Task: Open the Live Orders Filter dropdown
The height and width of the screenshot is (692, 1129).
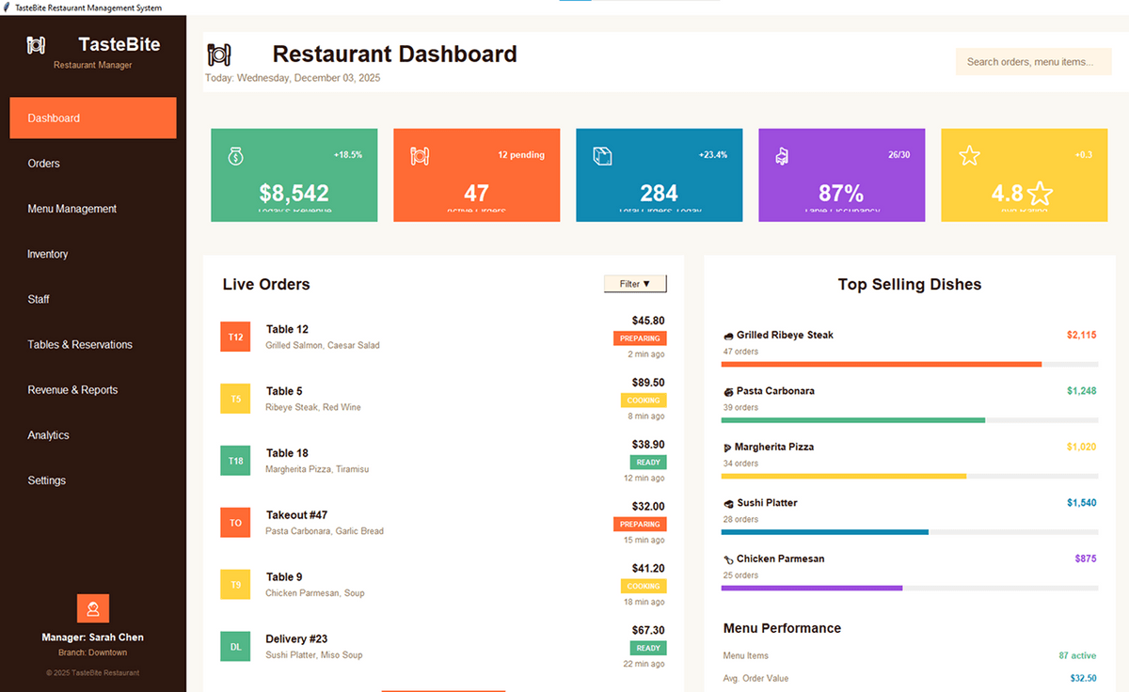Action: coord(635,284)
